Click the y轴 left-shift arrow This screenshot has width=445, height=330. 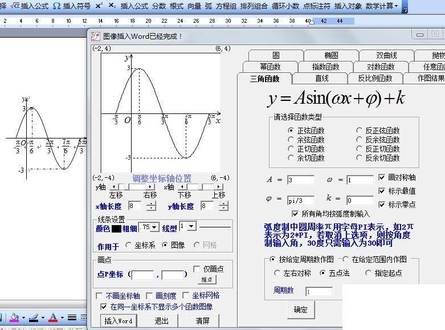114,186
